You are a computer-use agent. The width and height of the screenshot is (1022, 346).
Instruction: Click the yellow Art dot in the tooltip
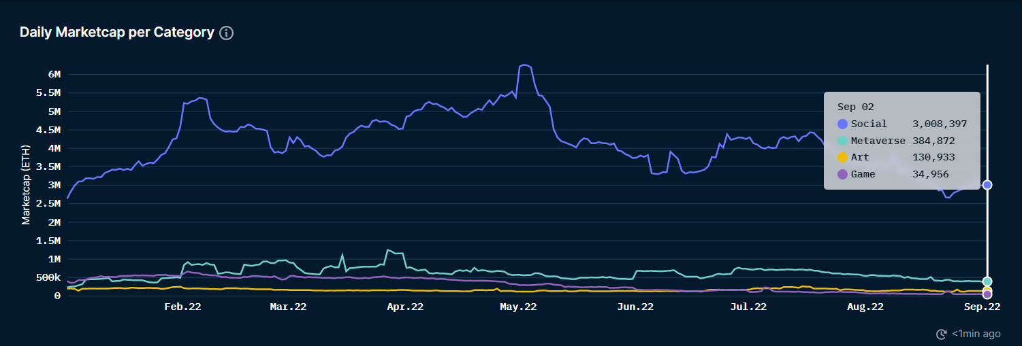842,157
